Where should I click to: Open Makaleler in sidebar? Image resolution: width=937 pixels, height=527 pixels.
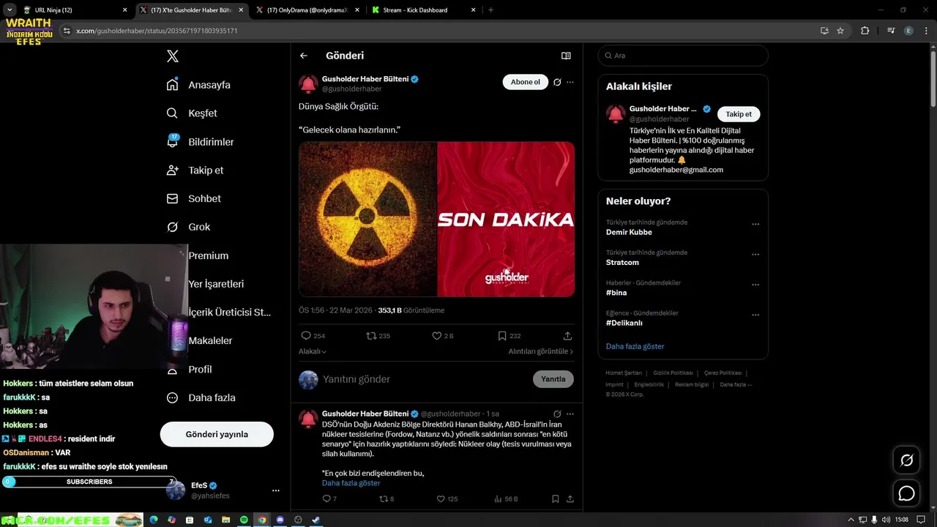point(210,341)
